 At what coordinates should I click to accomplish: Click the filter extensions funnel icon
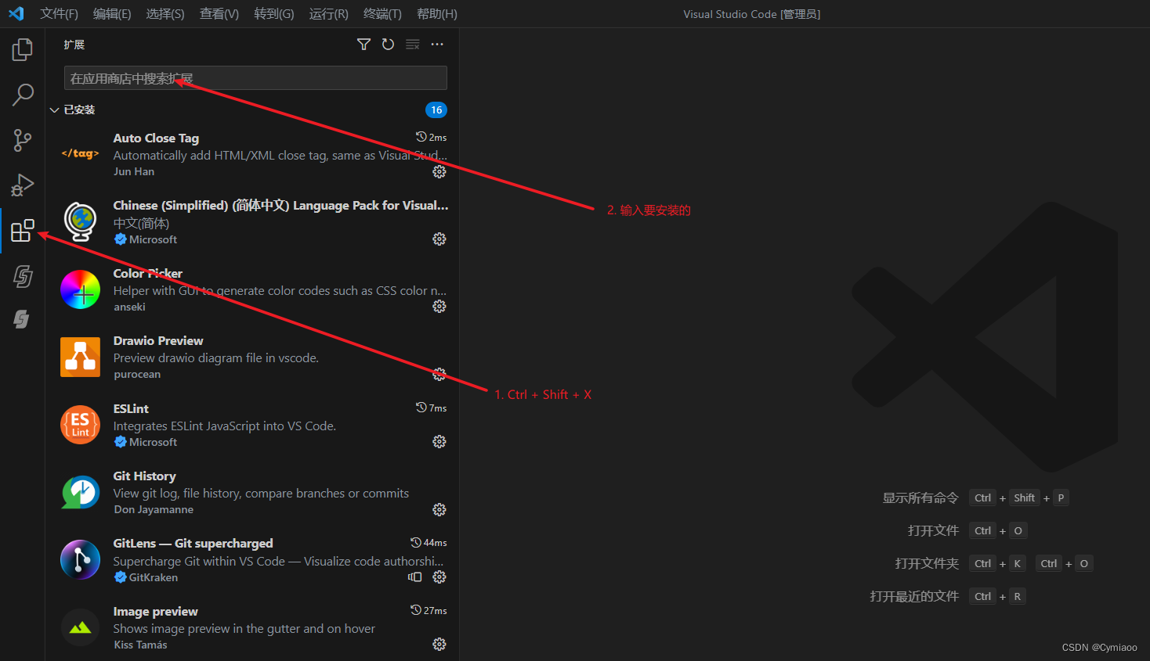363,45
